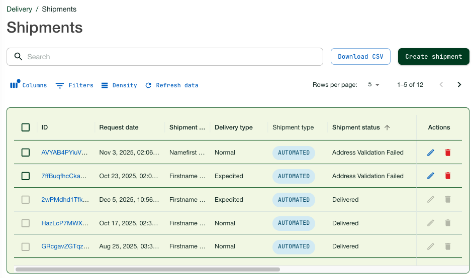Check the box for shipment 7ffBuqfhcCka
Image resolution: width=473 pixels, height=278 pixels.
pos(26,176)
